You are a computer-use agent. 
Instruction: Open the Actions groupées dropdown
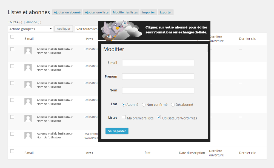[31, 29]
